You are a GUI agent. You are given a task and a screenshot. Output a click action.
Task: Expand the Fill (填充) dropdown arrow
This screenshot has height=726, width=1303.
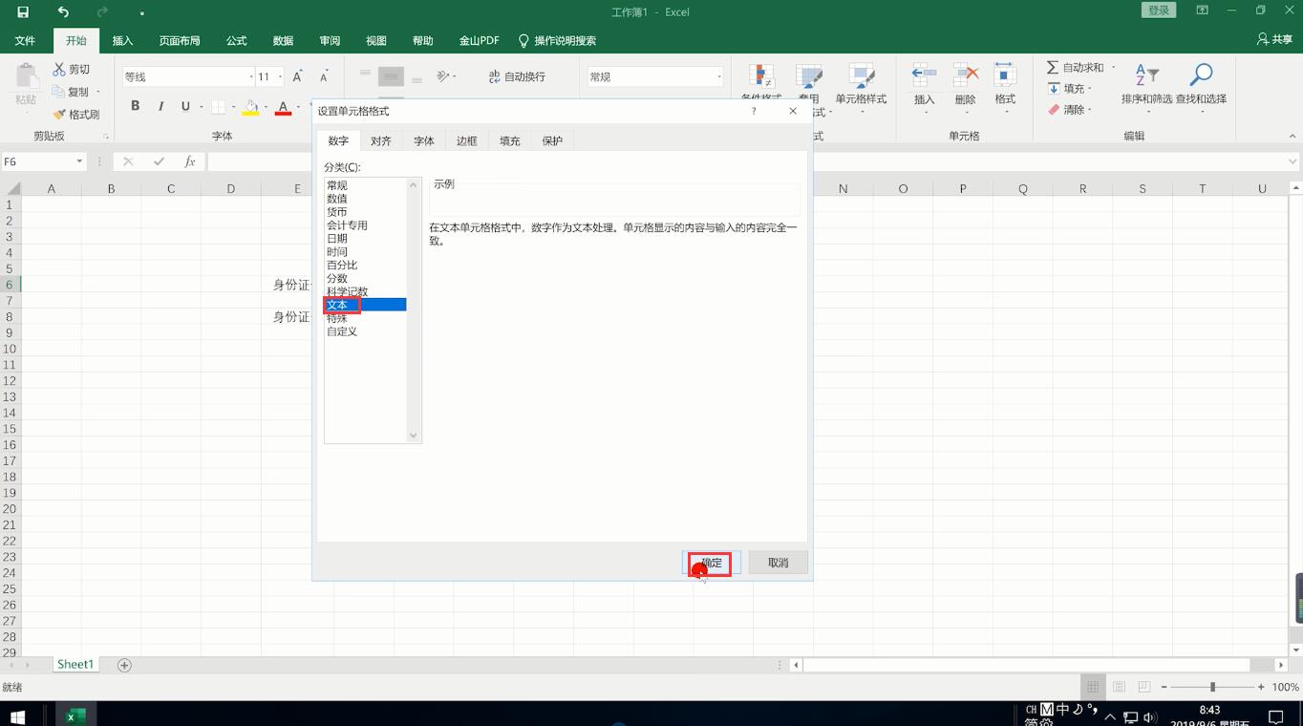click(1090, 89)
